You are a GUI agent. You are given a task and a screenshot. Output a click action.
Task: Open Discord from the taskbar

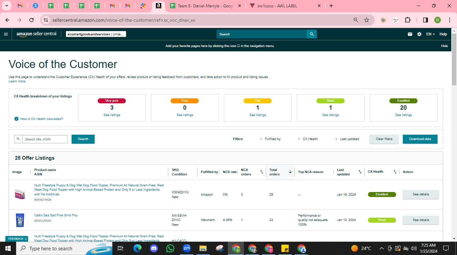[154, 248]
